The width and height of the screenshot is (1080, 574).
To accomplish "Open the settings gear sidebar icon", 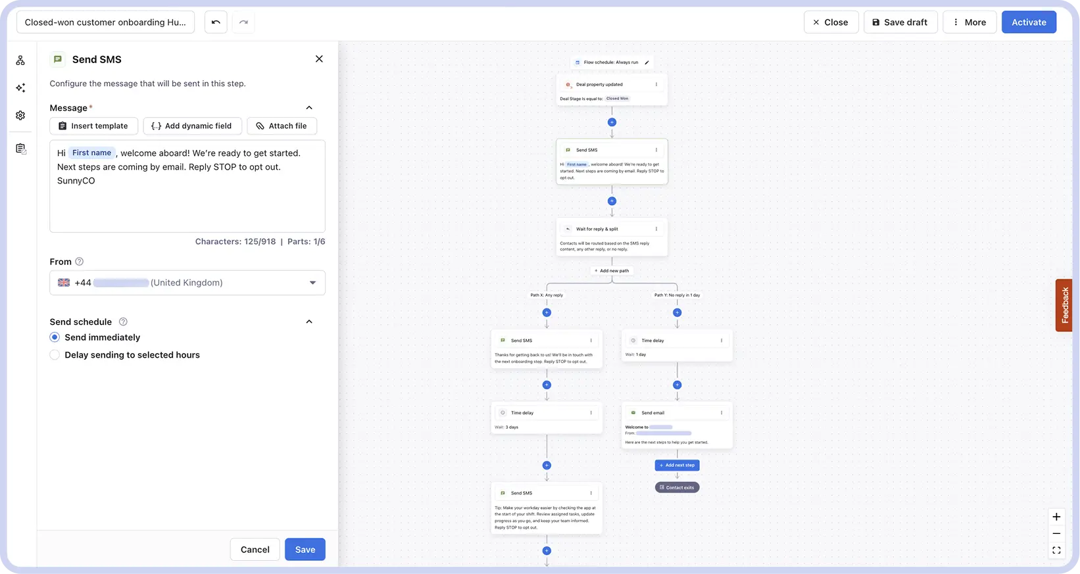I will pos(21,116).
